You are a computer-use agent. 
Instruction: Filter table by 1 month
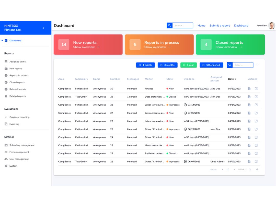[145, 65]
